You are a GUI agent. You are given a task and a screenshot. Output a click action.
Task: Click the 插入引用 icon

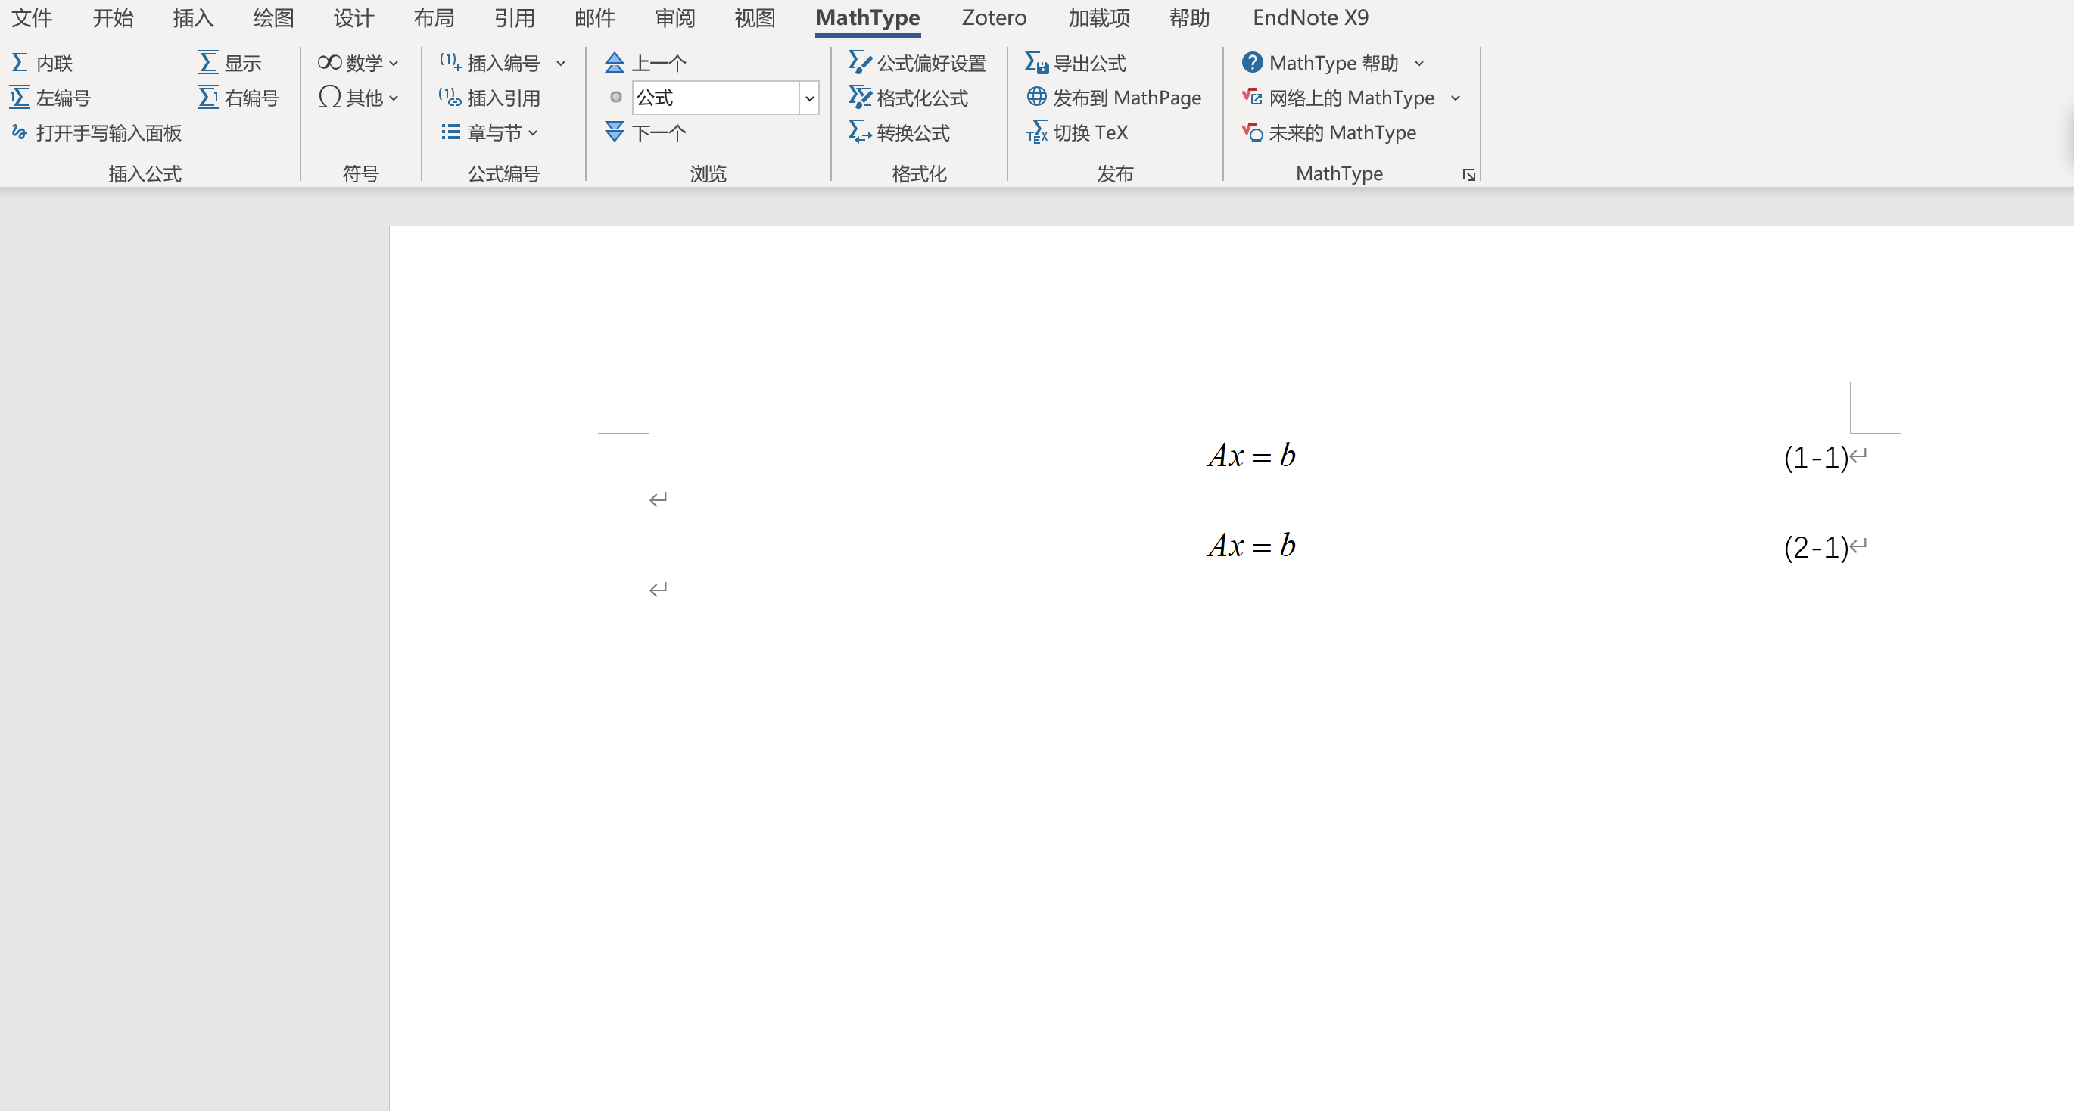[450, 98]
